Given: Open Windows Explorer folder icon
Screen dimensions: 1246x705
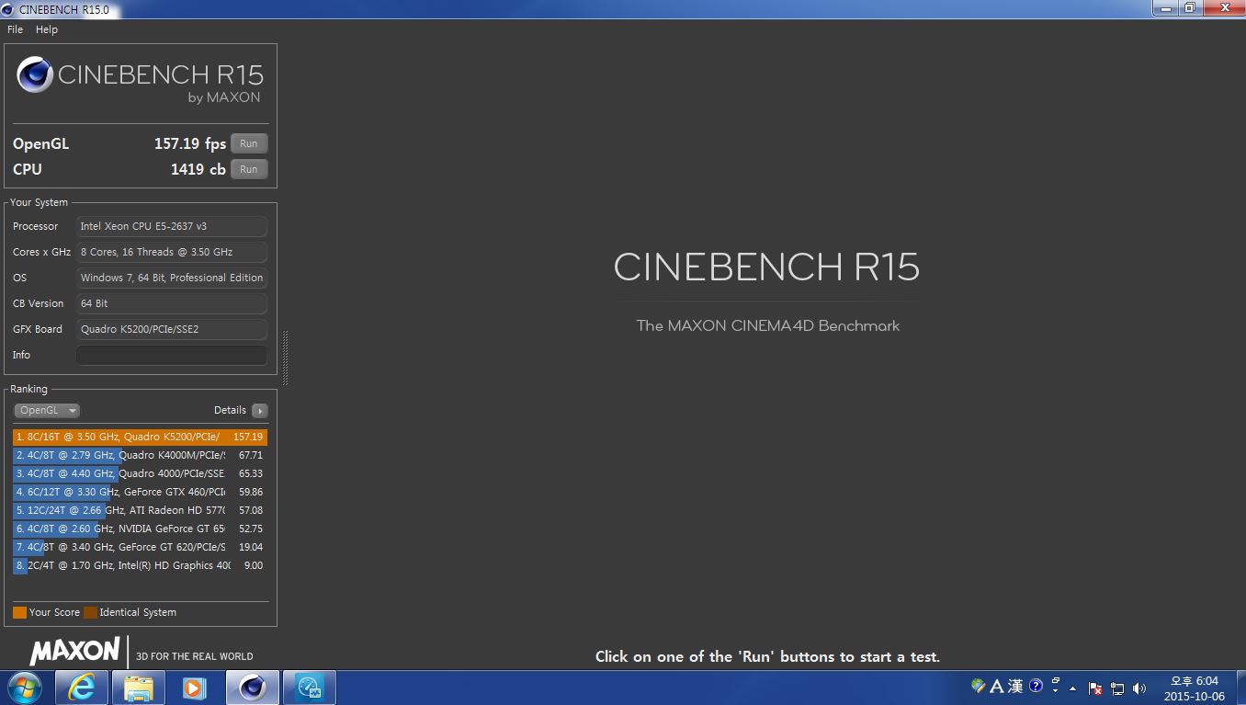Looking at the screenshot, I should pos(138,687).
